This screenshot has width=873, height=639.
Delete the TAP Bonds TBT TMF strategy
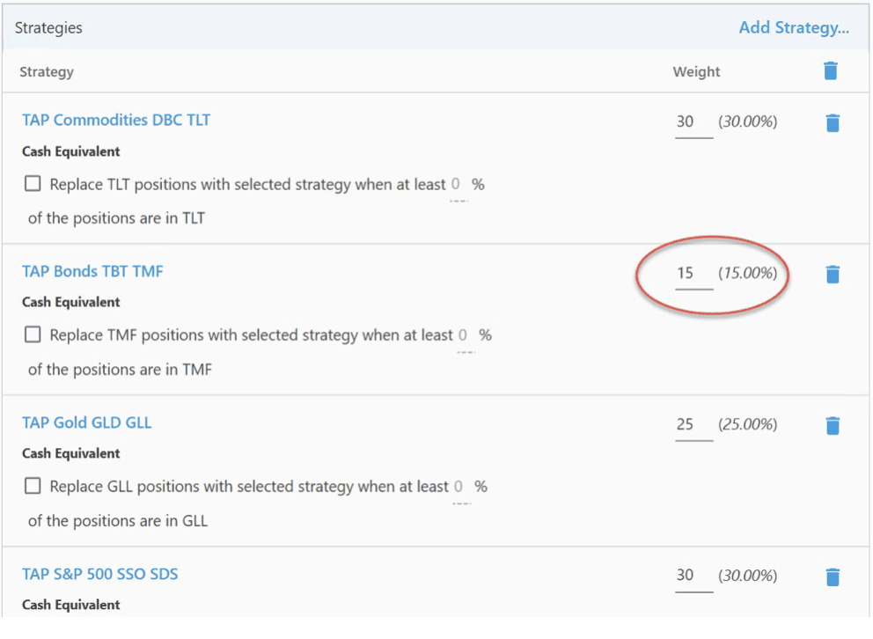[833, 275]
